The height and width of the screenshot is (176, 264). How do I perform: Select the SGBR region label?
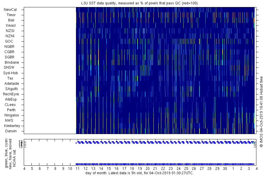tap(10, 57)
